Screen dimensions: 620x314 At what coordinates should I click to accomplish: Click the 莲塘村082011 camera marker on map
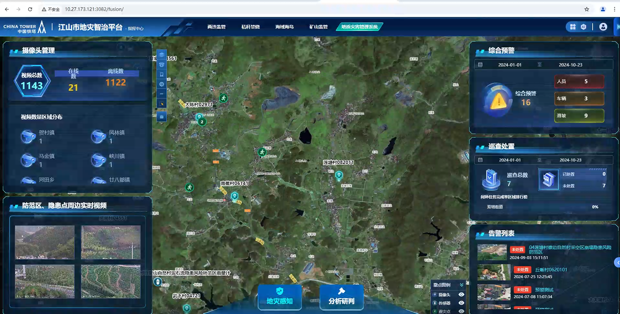pos(339,175)
